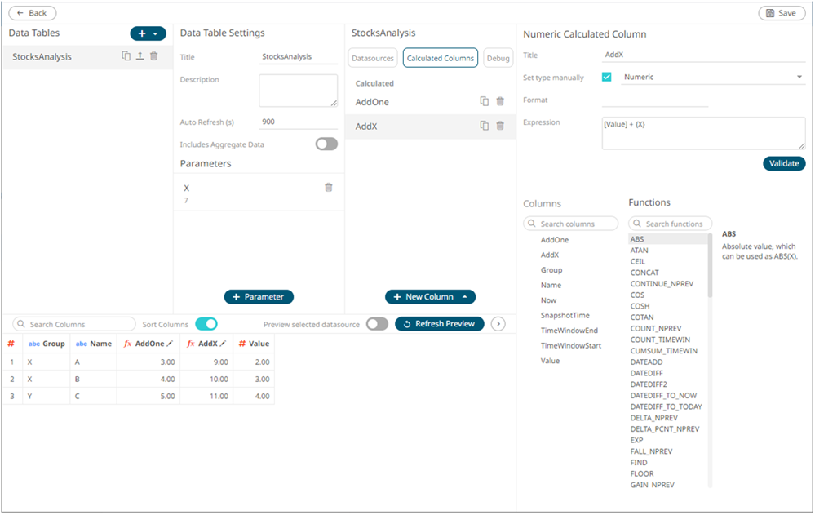Remove the X parameter with the trash icon
The image size is (815, 515).
click(x=329, y=187)
